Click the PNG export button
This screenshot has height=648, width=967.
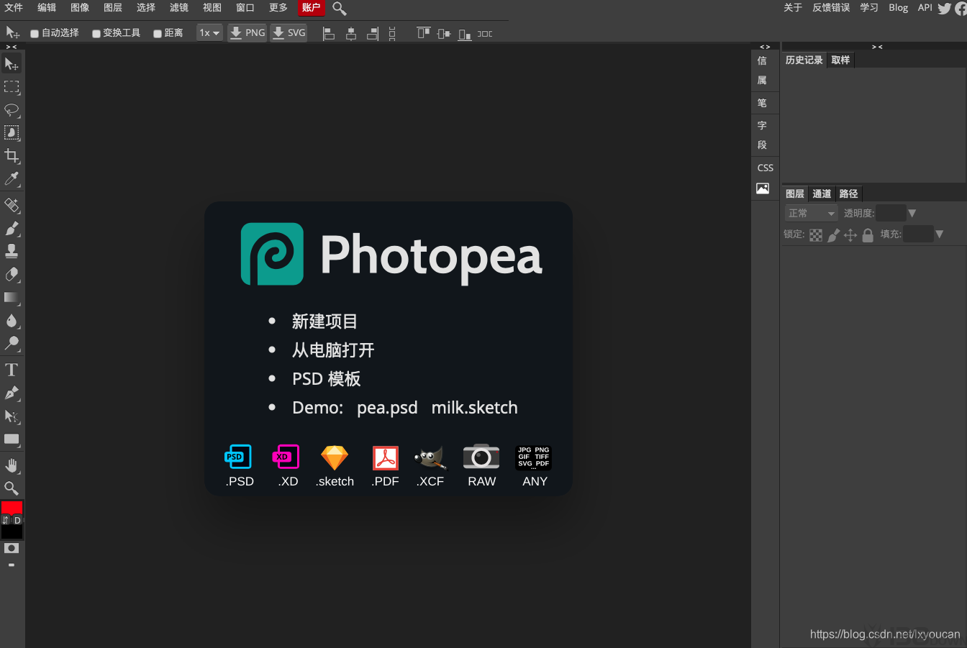(247, 33)
